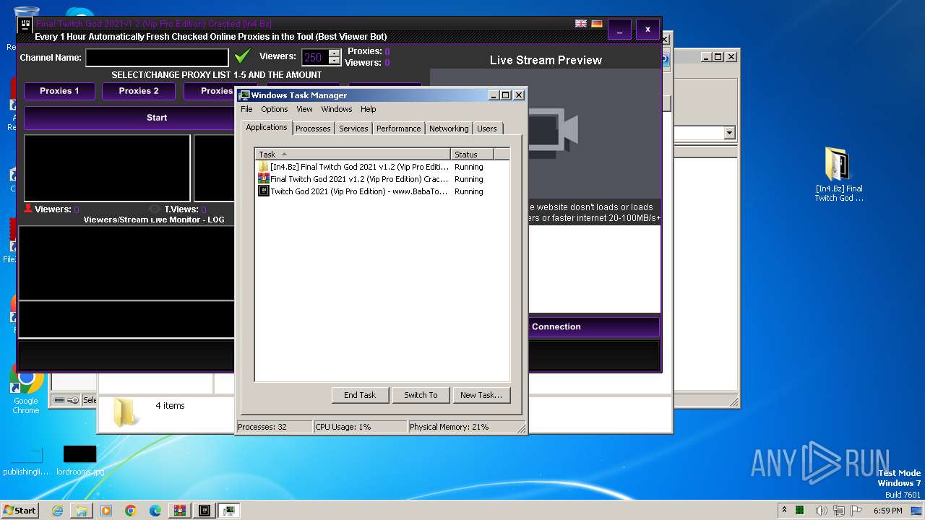Viewport: 925px width, 520px height.
Task: Click Task Manager title bar icon
Action: (x=245, y=95)
